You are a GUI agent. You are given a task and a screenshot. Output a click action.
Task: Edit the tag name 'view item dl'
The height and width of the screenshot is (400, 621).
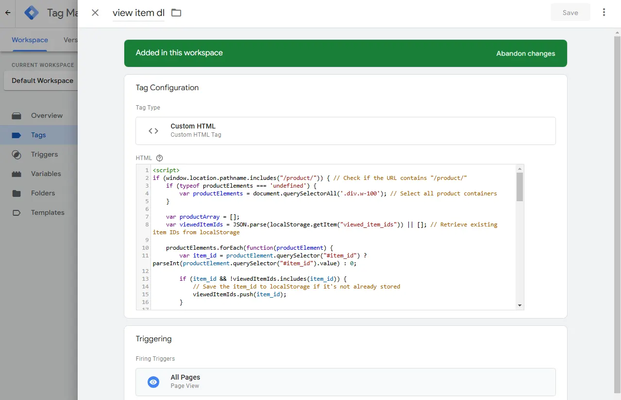point(138,13)
